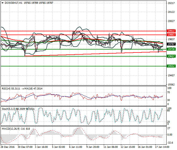
Task: Click the Stochastic 20 scale value
Action: click(168, 122)
